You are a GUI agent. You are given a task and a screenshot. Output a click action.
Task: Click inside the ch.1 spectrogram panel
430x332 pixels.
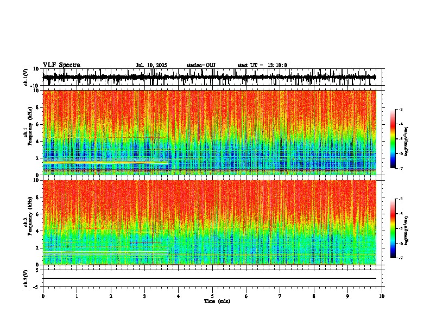coord(210,132)
